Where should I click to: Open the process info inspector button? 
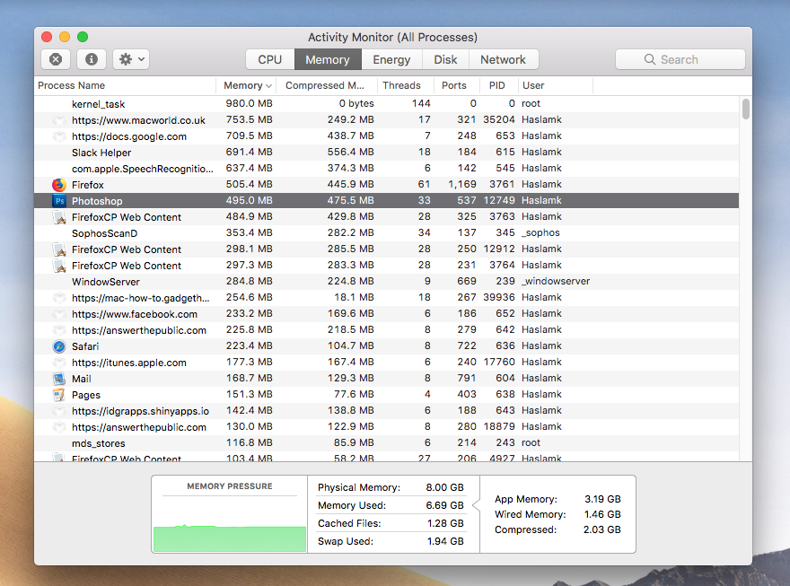coord(92,59)
